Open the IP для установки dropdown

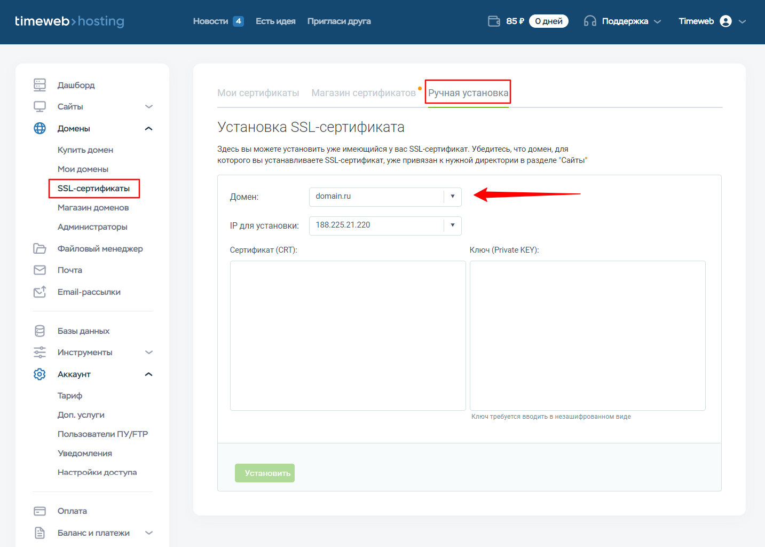click(385, 225)
